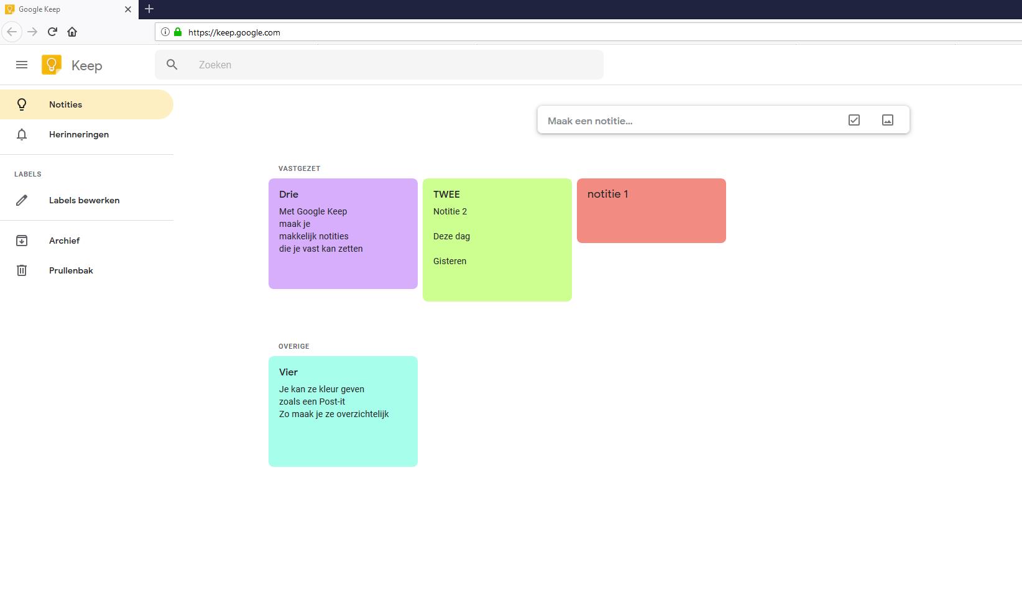Open a new browser tab with the plus button
This screenshot has width=1022, height=593.
pyautogui.click(x=149, y=9)
